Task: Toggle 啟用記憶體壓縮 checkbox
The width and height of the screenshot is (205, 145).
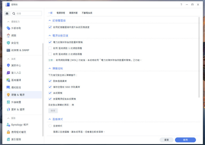Action: [50, 27]
